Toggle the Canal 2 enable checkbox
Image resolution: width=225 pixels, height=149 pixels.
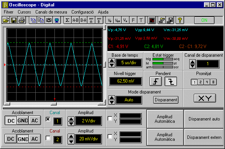(x=48, y=138)
